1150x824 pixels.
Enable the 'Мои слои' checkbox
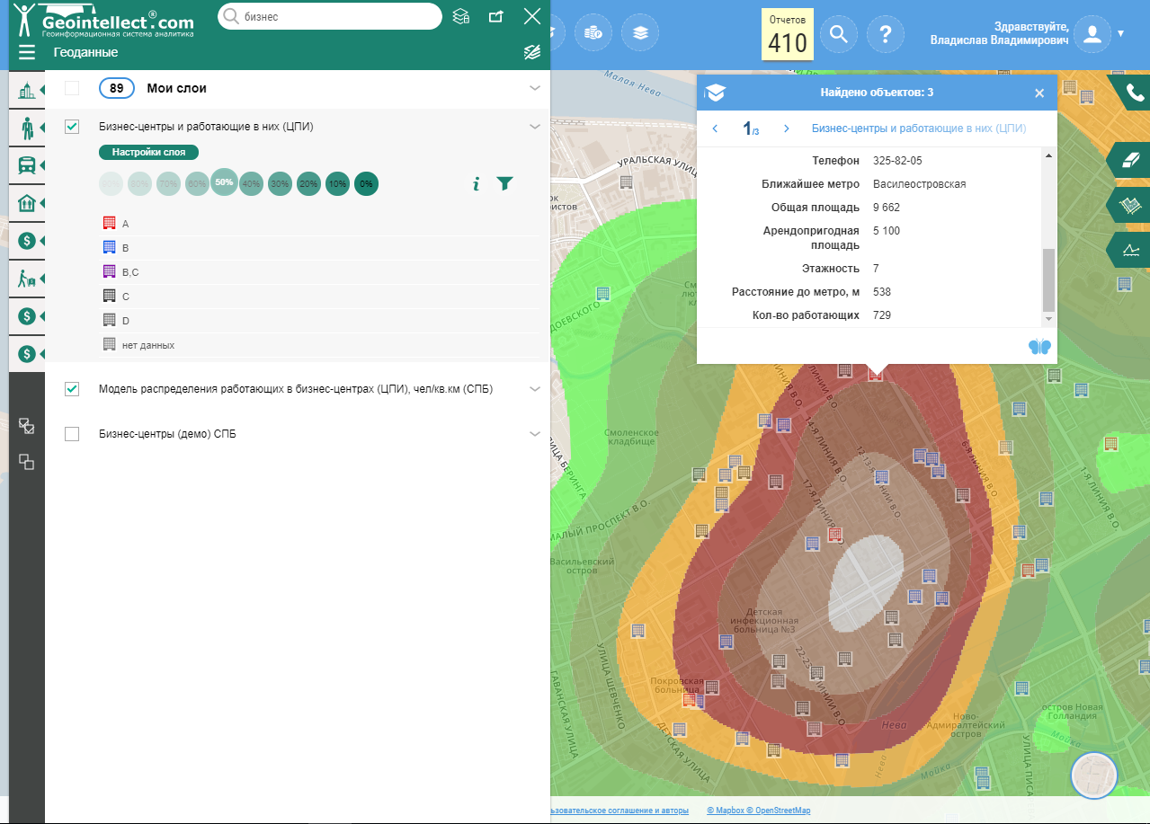[x=72, y=88]
